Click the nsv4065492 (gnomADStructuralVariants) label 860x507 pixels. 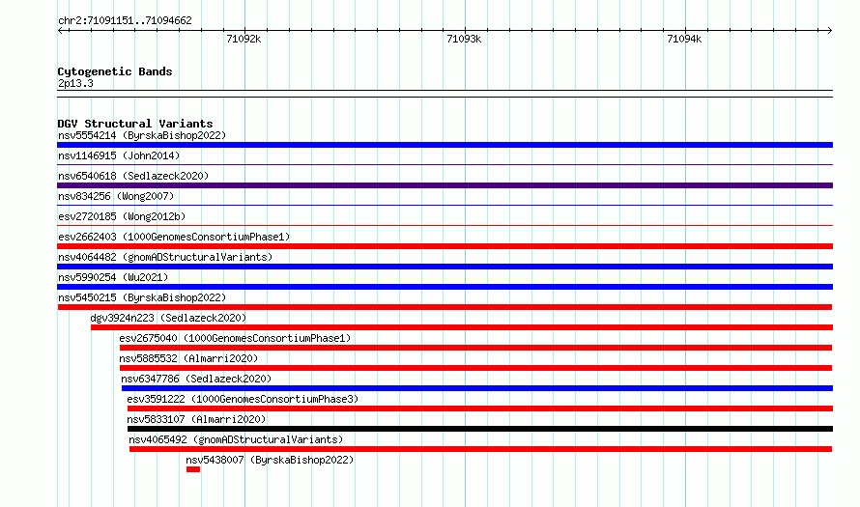coord(236,439)
